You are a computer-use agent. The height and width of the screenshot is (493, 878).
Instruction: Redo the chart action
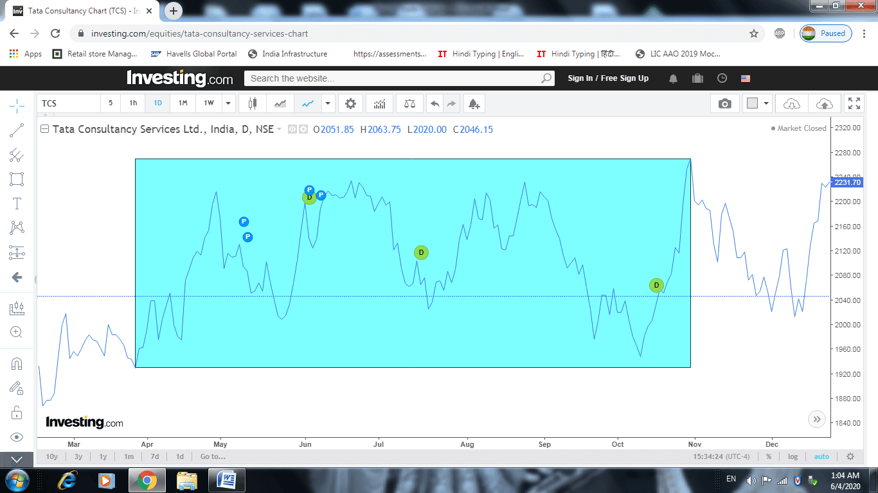tap(451, 103)
